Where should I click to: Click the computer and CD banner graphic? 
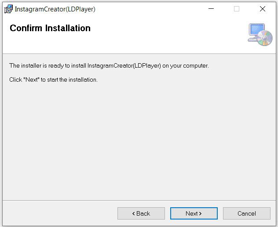tap(260, 35)
